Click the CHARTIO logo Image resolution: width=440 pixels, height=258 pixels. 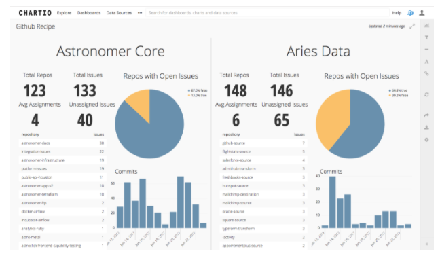(35, 13)
